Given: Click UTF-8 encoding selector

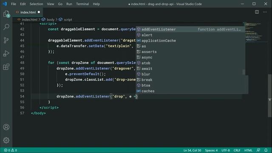Looking at the screenshot, I should (226, 150).
